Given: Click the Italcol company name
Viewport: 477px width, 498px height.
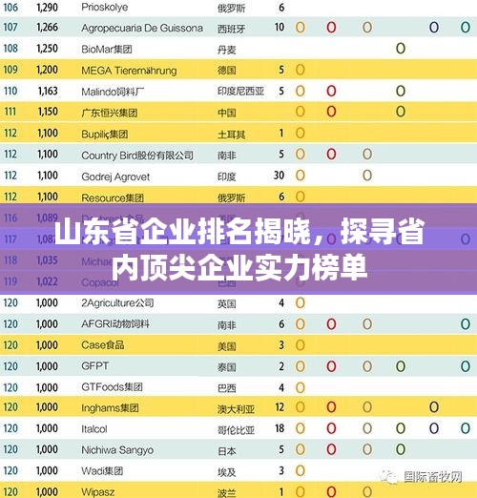Looking at the screenshot, I should click(94, 429).
